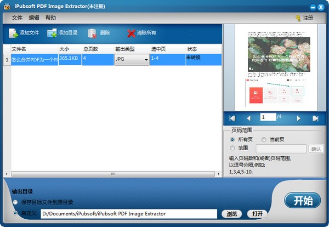Viewport: 329px width, 227px height.
Task: Open the 编辑 (Edit) menu
Action: 34,18
